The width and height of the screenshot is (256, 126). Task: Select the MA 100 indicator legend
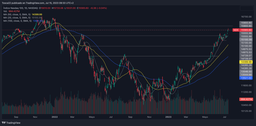[17, 21]
